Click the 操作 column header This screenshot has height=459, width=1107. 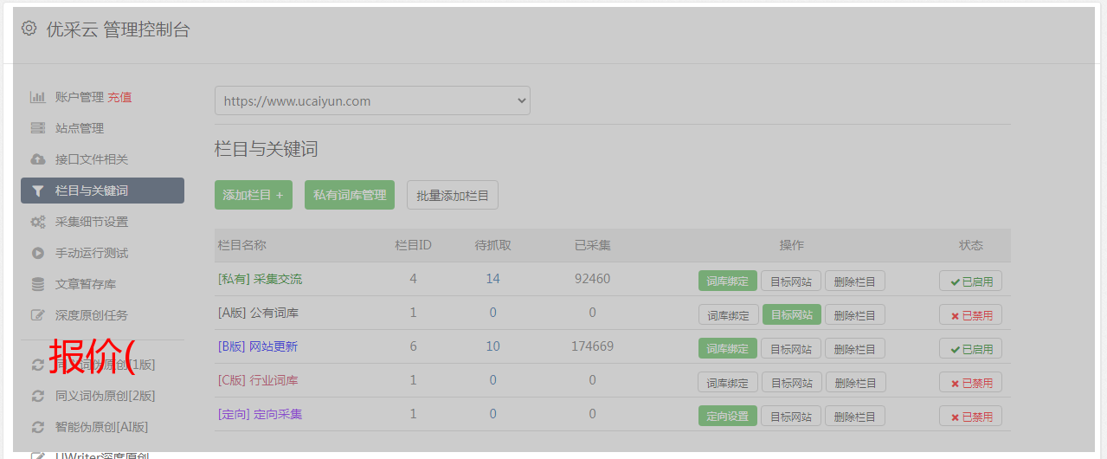pyautogui.click(x=792, y=245)
